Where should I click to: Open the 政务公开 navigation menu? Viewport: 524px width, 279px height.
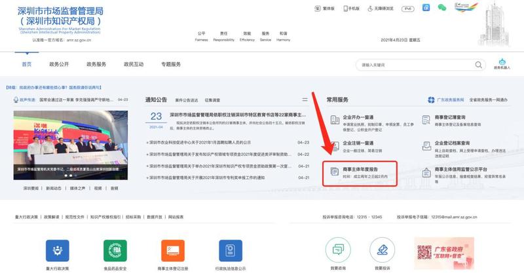(x=59, y=64)
